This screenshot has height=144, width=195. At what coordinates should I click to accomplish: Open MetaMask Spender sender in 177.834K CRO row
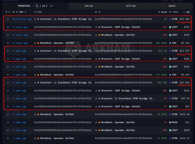57,75
